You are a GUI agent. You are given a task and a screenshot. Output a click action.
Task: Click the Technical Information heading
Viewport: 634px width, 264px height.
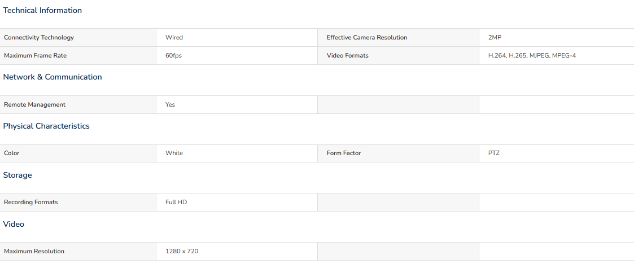coord(42,11)
